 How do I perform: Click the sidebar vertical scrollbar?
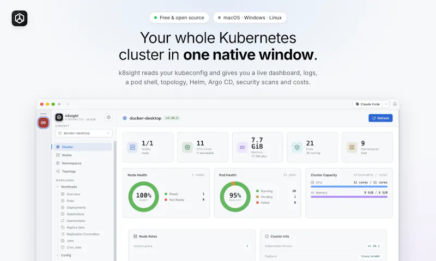[115, 200]
